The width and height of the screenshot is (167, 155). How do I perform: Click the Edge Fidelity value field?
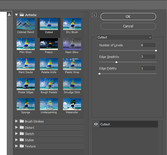tap(148, 68)
